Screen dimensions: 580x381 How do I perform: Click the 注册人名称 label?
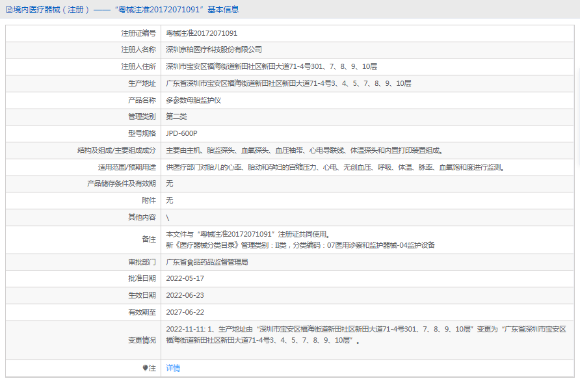[138, 49]
